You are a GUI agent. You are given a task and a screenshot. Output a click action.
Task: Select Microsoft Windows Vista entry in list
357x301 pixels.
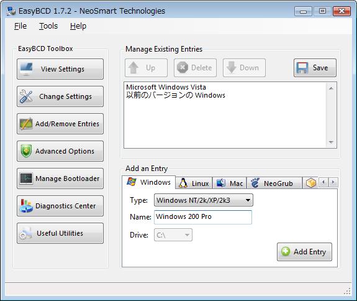pos(166,87)
